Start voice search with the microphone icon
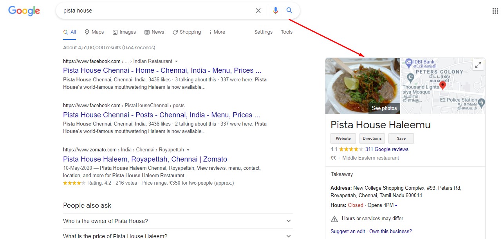Image resolution: width=502 pixels, height=239 pixels. [276, 11]
